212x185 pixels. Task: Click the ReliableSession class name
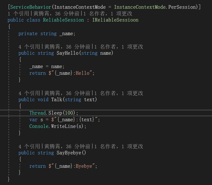coord(63,20)
